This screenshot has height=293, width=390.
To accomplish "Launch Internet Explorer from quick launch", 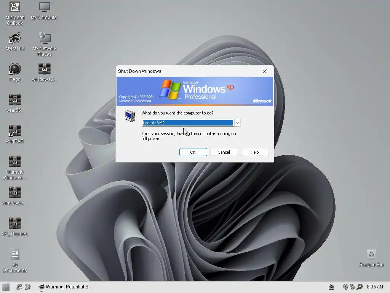I will click(19, 287).
